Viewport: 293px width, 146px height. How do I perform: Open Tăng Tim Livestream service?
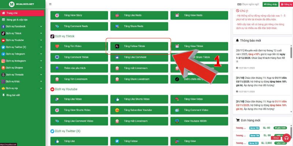point(79,79)
